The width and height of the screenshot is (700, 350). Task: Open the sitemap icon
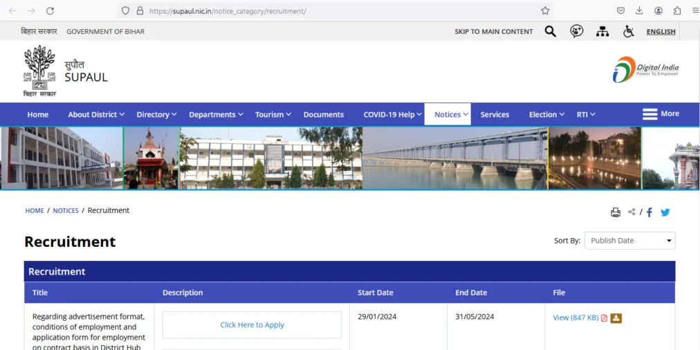[x=602, y=31]
